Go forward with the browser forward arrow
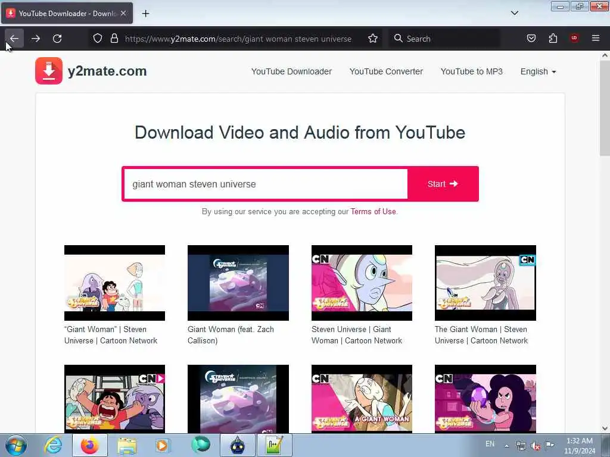This screenshot has height=457, width=610. pyautogui.click(x=36, y=39)
